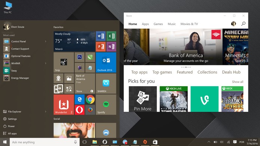
Task: Switch to the Apps tab in Store
Action: coord(145,24)
